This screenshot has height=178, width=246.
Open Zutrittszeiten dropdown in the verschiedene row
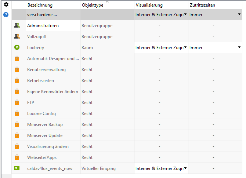tap(239, 15)
